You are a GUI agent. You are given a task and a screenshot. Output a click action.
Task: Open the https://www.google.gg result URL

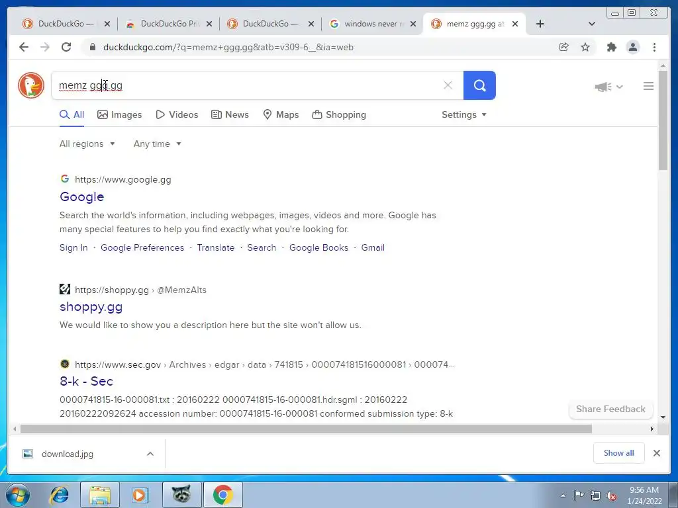pyautogui.click(x=122, y=179)
